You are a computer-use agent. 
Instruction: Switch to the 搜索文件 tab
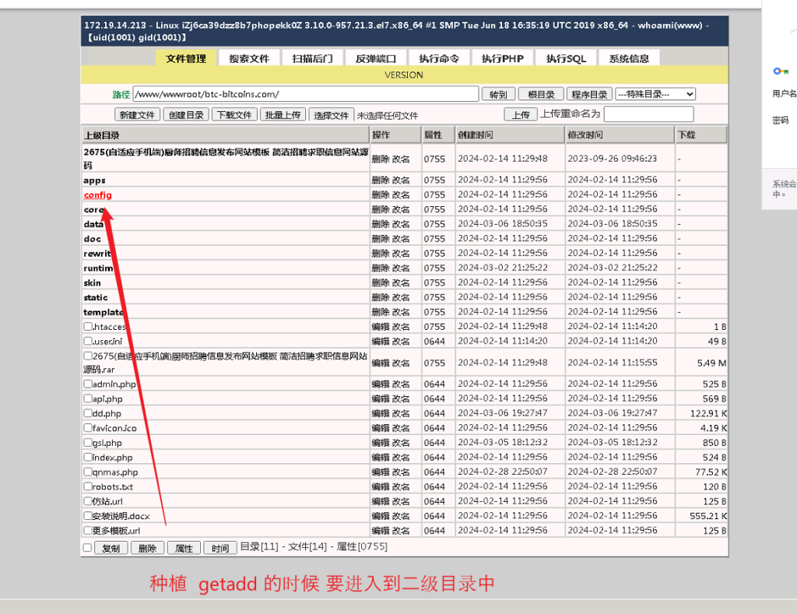click(x=249, y=58)
